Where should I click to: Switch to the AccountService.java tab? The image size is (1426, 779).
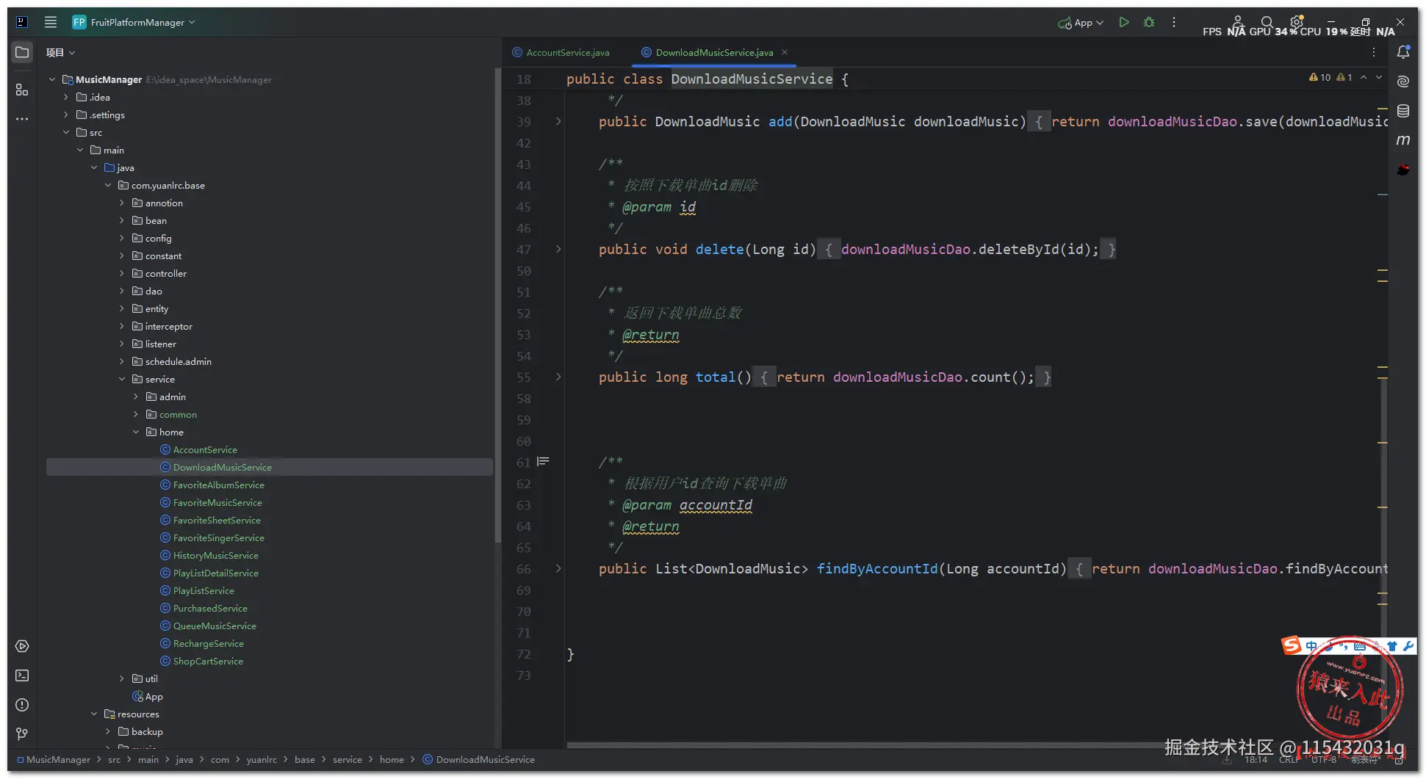tap(561, 52)
